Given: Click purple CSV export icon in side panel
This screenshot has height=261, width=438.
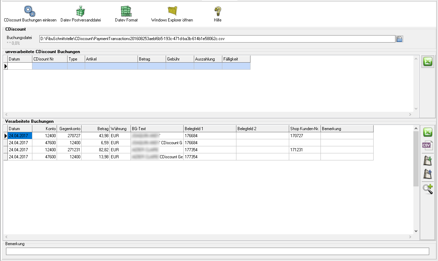Looking at the screenshot, I should click(x=428, y=146).
